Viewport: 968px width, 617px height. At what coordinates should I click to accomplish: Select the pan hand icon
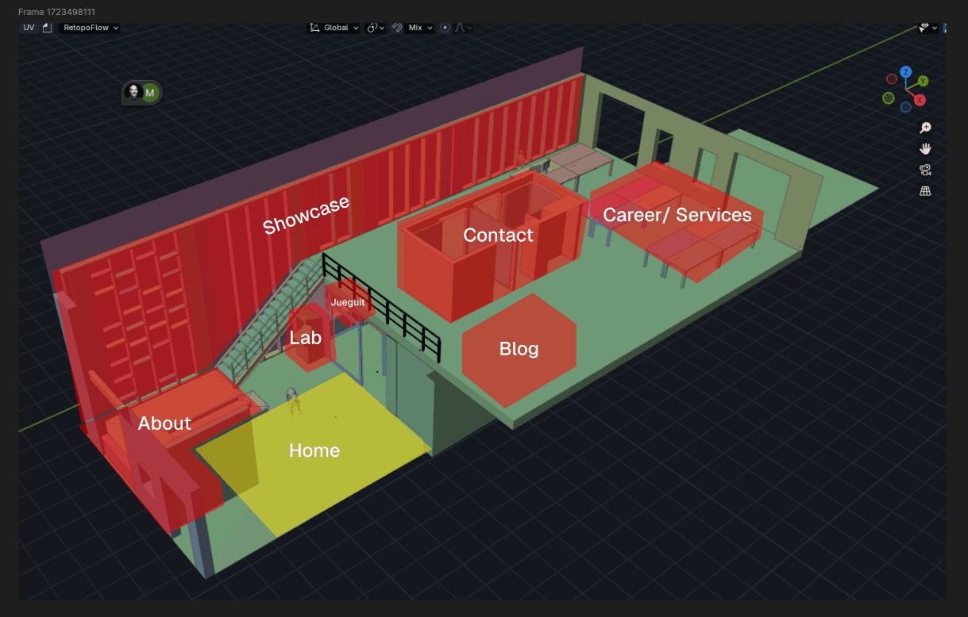coord(925,149)
